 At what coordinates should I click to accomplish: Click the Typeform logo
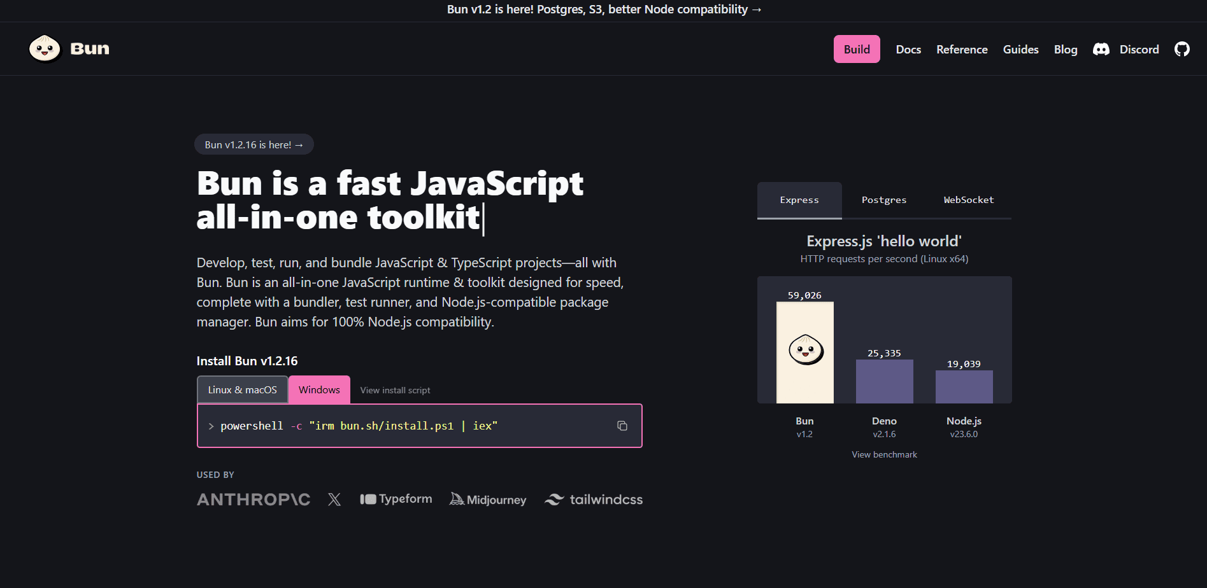click(x=396, y=499)
